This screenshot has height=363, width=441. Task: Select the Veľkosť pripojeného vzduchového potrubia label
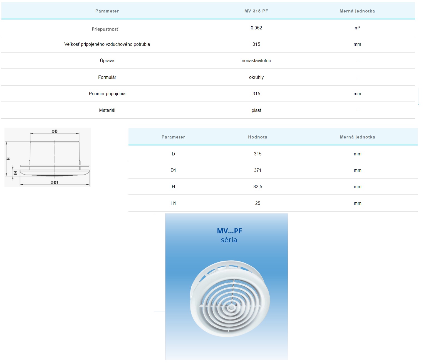tap(107, 44)
